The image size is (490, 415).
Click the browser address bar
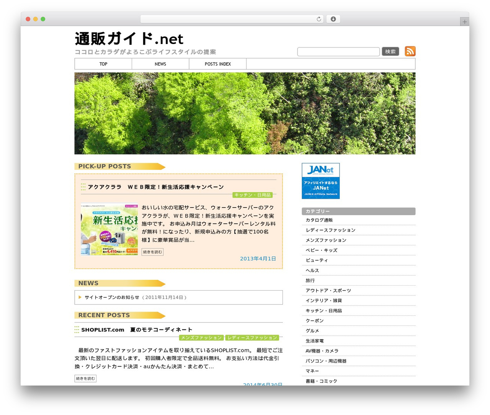pos(232,19)
